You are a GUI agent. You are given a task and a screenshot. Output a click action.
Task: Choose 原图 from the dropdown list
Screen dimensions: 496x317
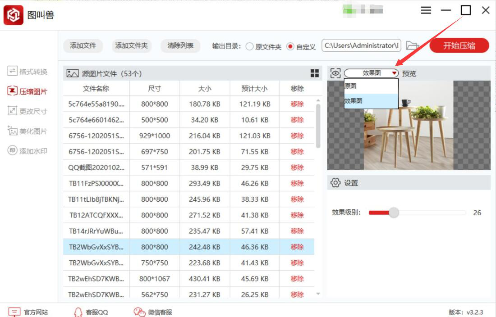pos(371,86)
